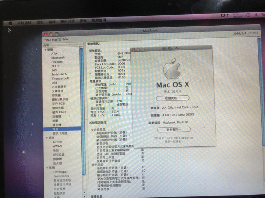Select Thunderbolt in the sidebar

coord(60,78)
